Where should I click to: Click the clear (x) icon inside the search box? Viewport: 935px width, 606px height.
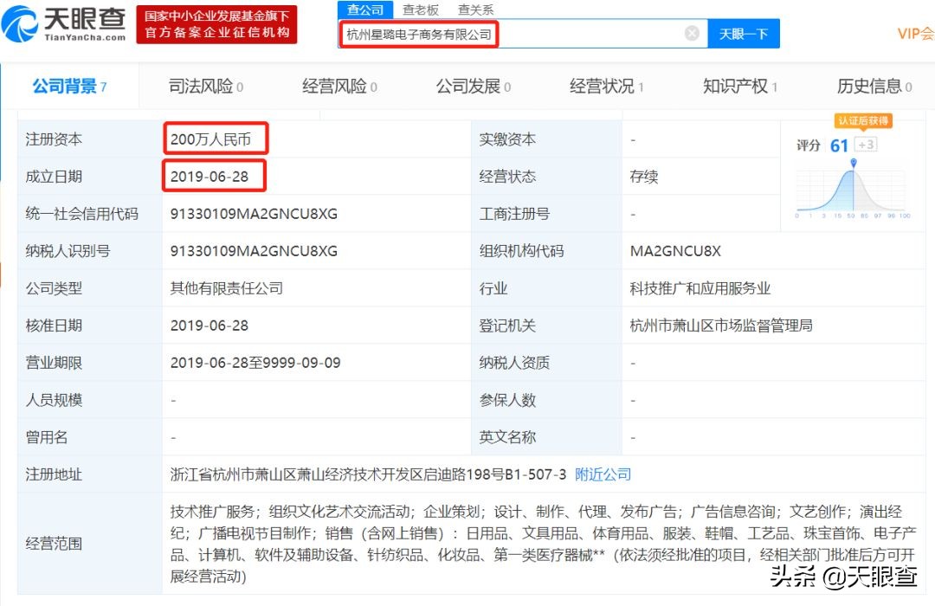(692, 33)
